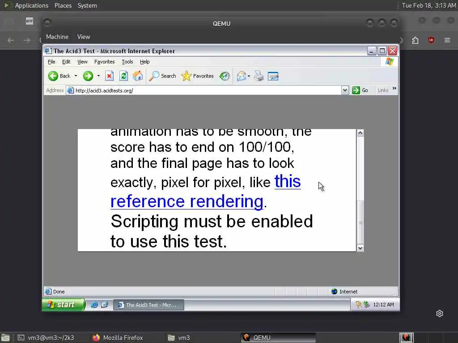This screenshot has width=458, height=343.
Task: Click the Firefox extensions puzzle icon
Action: [415, 40]
